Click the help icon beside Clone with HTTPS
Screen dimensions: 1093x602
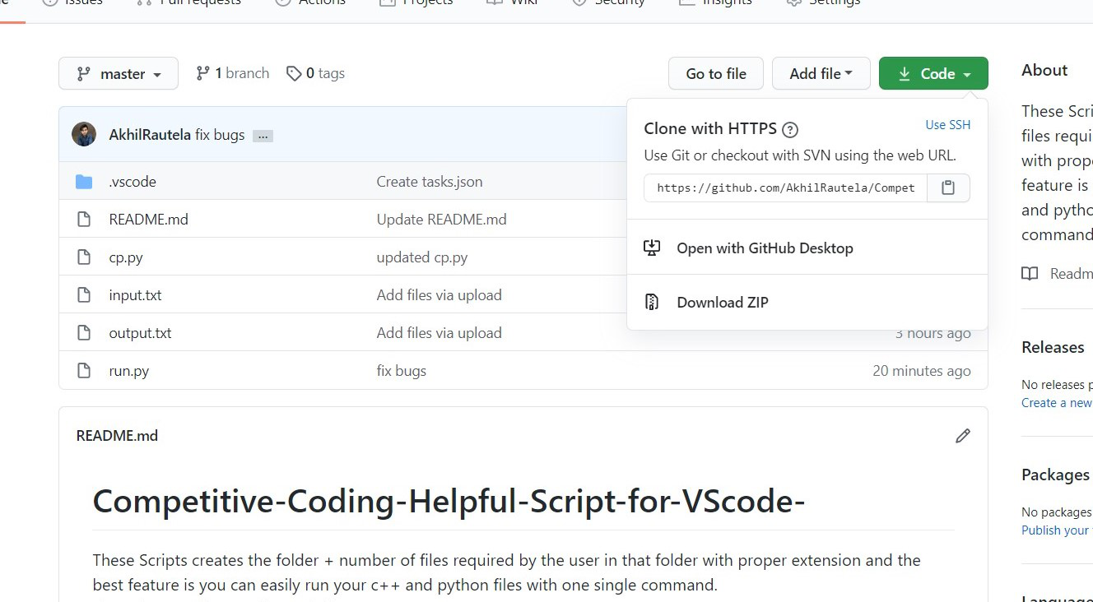tap(790, 129)
